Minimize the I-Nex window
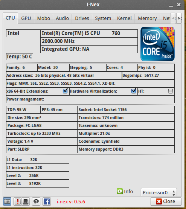The width and height of the screenshot is (186, 209). click(171, 6)
